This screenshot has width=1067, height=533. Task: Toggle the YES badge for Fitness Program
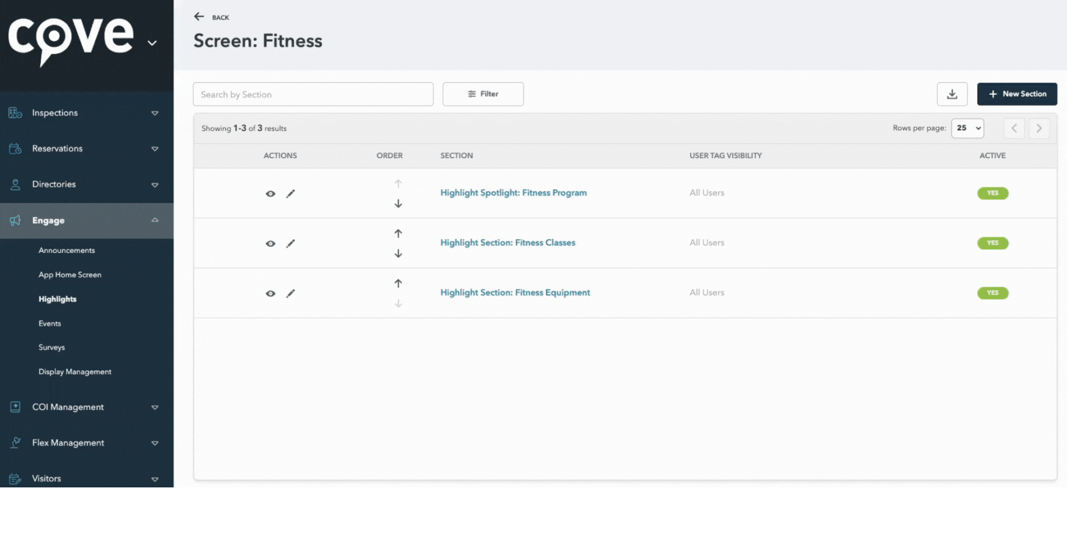pyautogui.click(x=993, y=193)
